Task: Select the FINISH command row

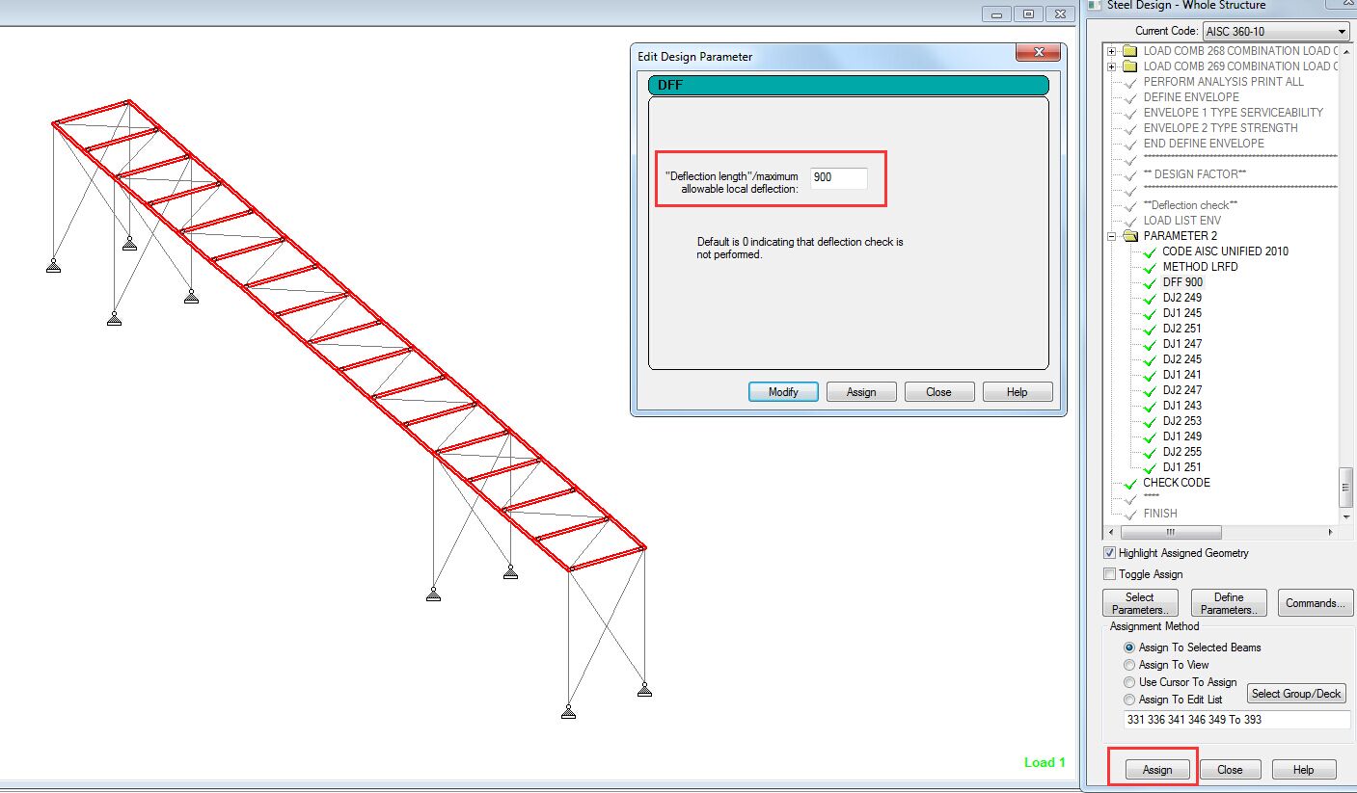Action: click(1160, 514)
